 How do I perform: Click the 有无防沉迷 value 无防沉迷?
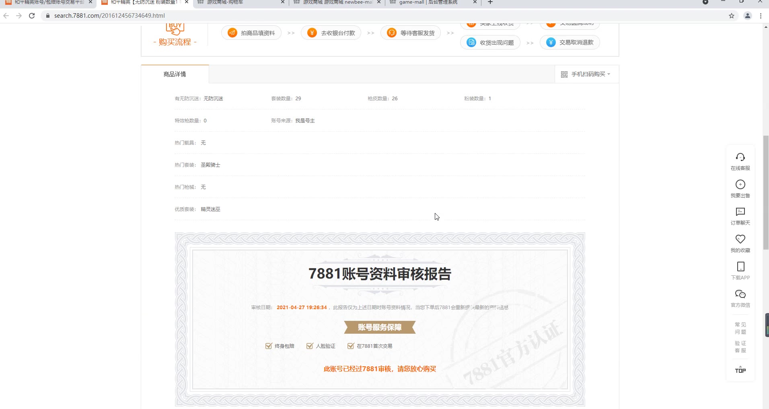(x=213, y=99)
